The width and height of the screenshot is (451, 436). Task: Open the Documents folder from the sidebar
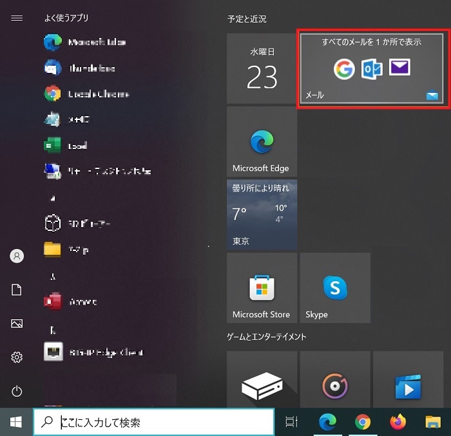point(17,290)
